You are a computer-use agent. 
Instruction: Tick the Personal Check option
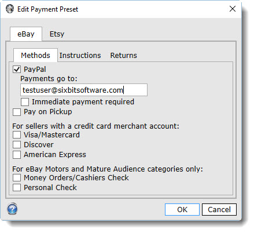pyautogui.click(x=17, y=187)
